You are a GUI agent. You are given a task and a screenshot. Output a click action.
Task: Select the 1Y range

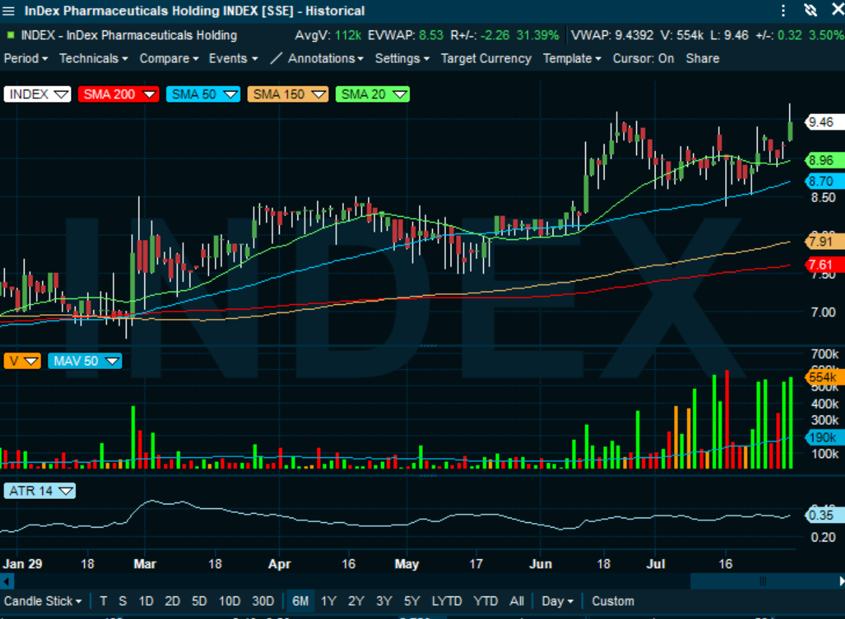click(328, 601)
